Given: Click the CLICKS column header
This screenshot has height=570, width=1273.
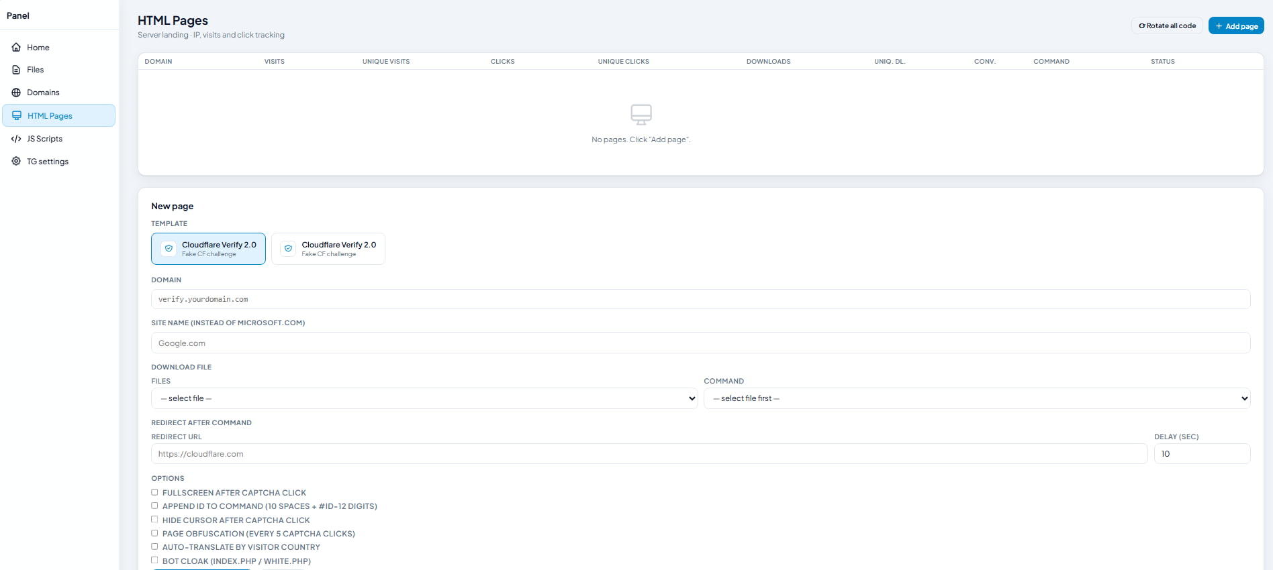Looking at the screenshot, I should point(503,62).
